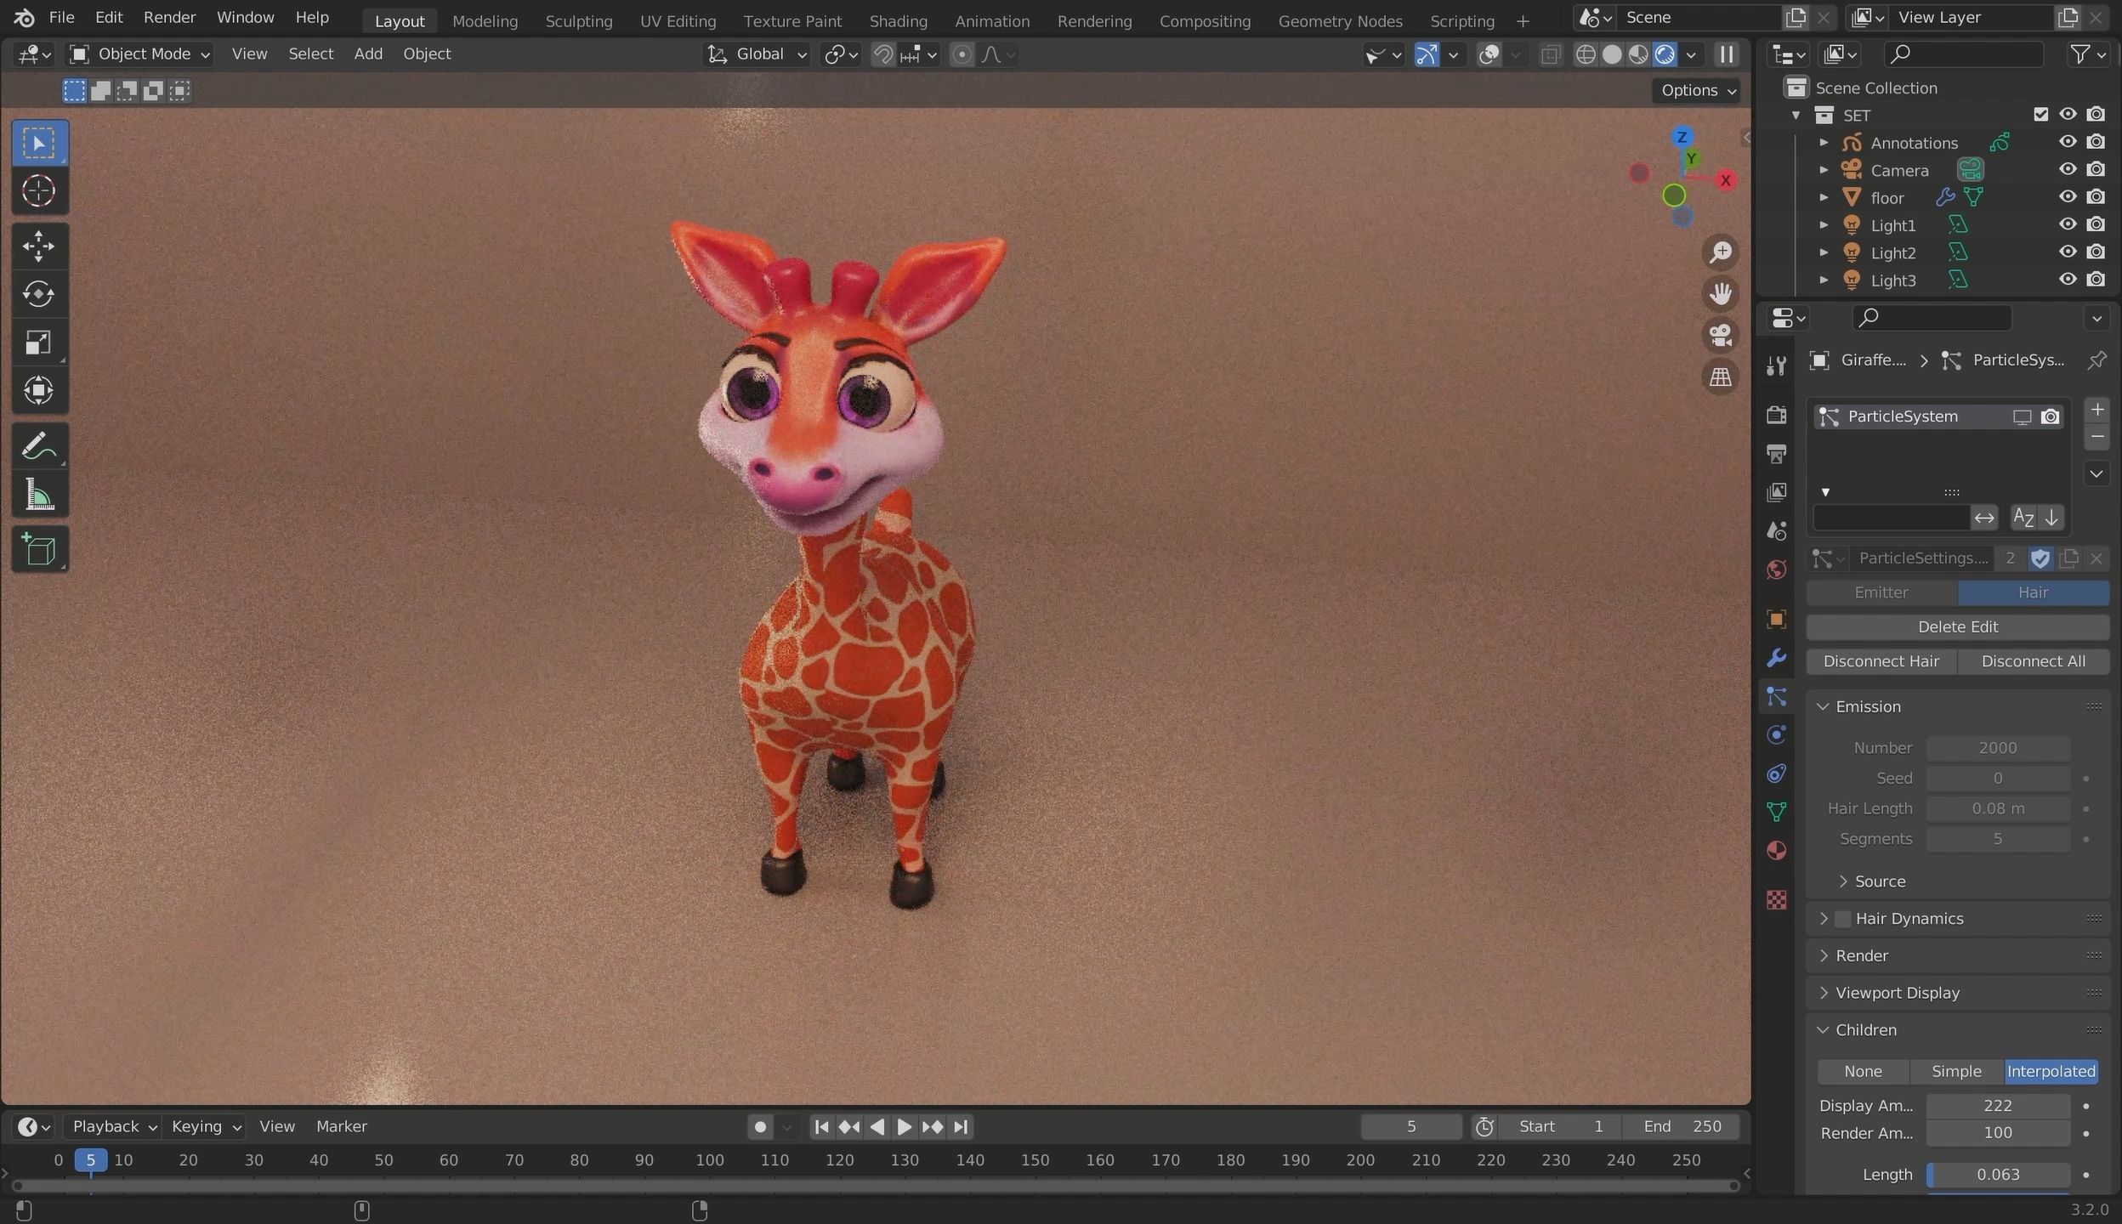Open the viewport Options dropdown
The width and height of the screenshot is (2122, 1224).
(1696, 90)
